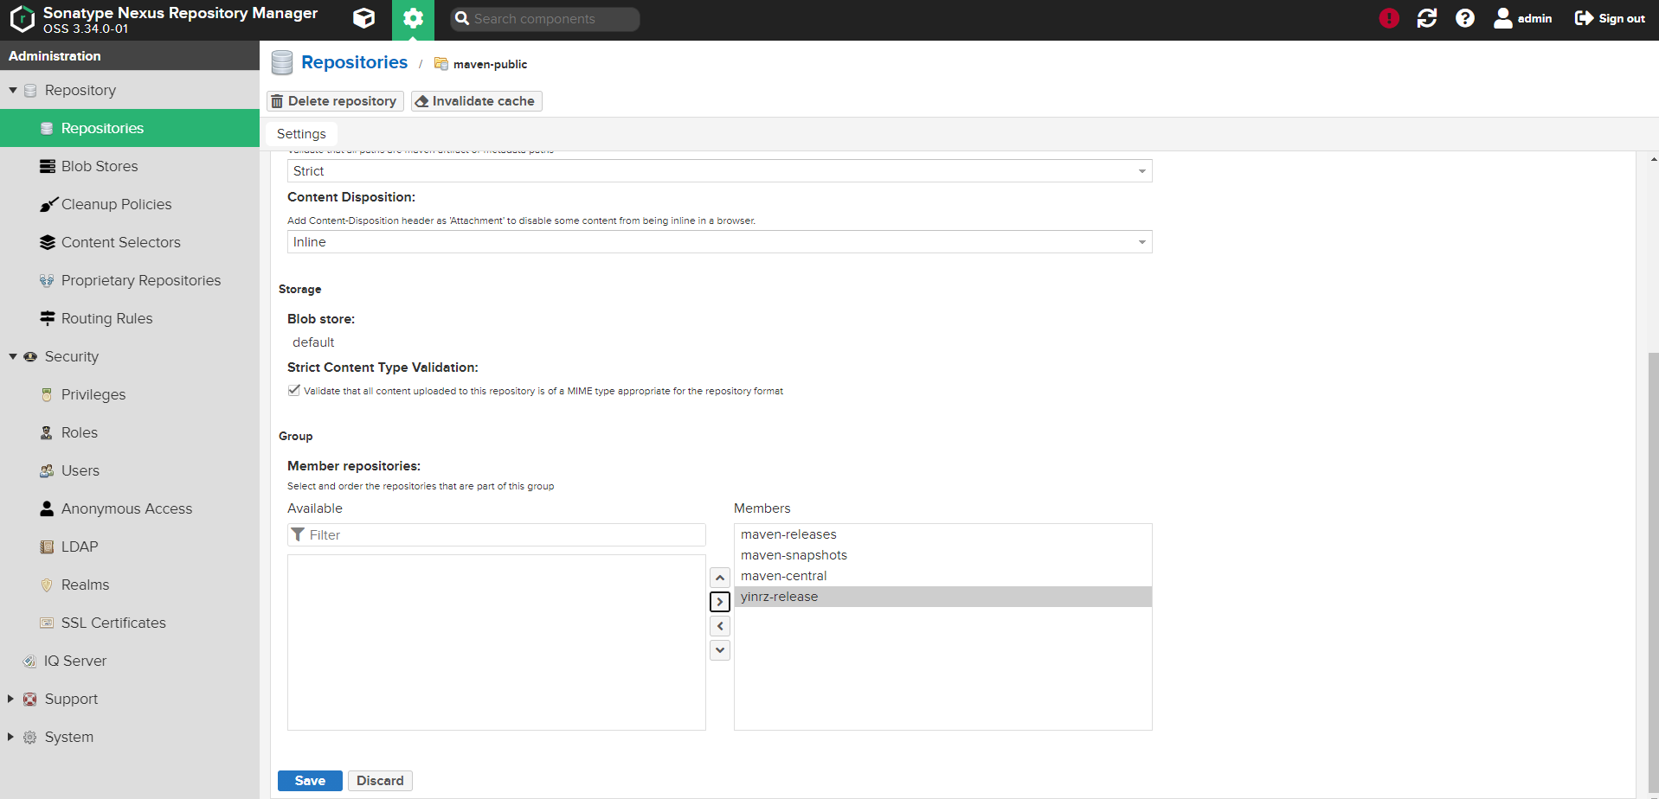Viewport: 1659px width, 799px height.
Task: Click Invalidate cache button
Action: (476, 101)
